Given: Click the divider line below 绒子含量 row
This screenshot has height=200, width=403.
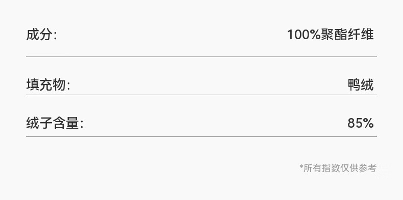Looking at the screenshot, I should (x=202, y=137).
